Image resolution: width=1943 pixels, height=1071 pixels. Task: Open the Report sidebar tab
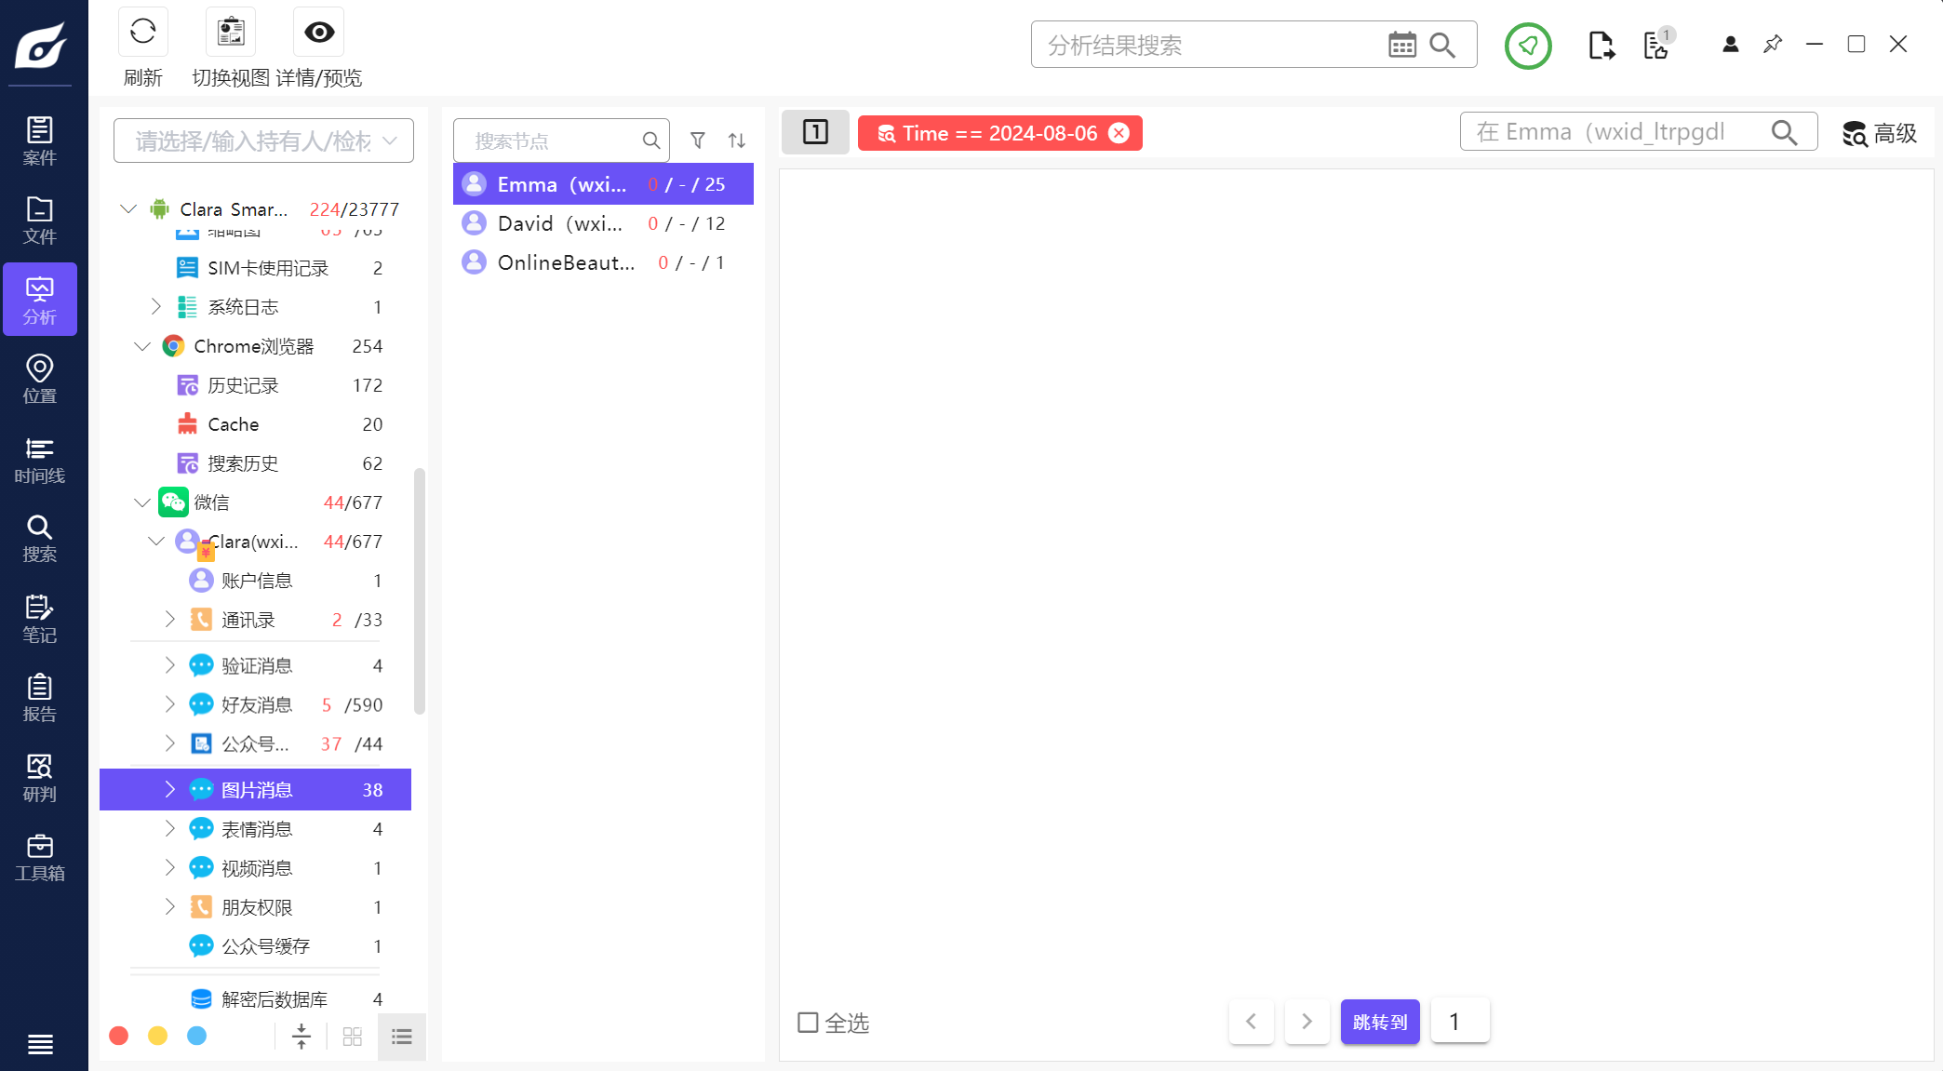click(39, 698)
